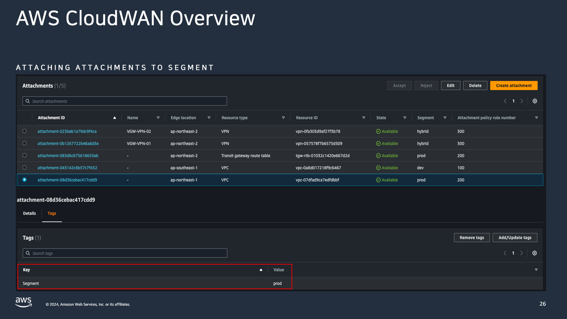Open Resource type column sort dropdown
Image resolution: width=567 pixels, height=319 pixels.
pos(283,118)
